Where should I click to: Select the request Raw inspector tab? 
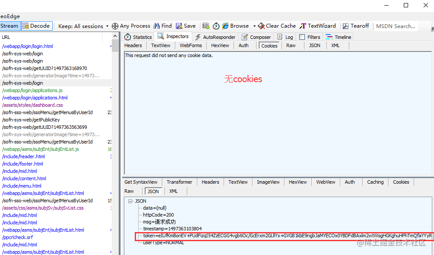pos(291,45)
